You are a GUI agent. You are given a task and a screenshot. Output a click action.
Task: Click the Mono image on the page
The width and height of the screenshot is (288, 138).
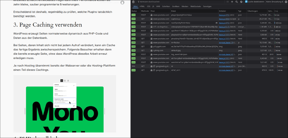65,104
